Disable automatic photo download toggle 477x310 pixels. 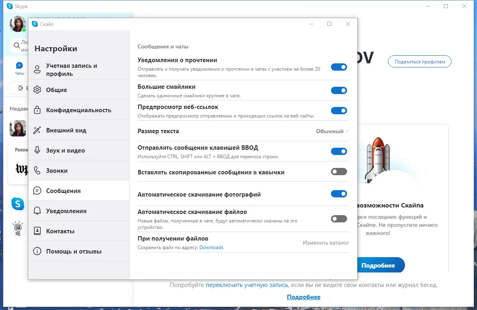click(339, 194)
